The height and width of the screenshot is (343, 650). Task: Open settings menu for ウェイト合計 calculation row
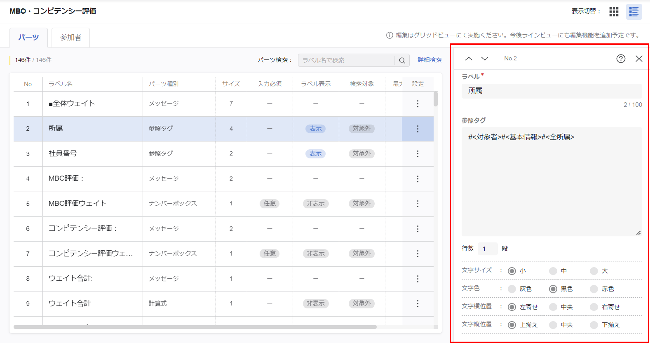pos(418,303)
